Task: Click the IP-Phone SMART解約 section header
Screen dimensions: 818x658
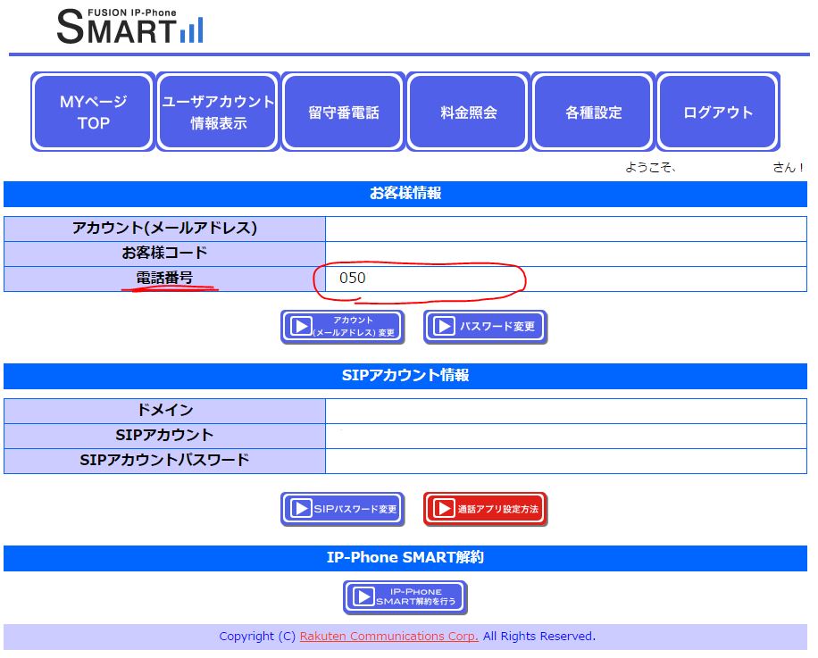Action: coord(405,558)
